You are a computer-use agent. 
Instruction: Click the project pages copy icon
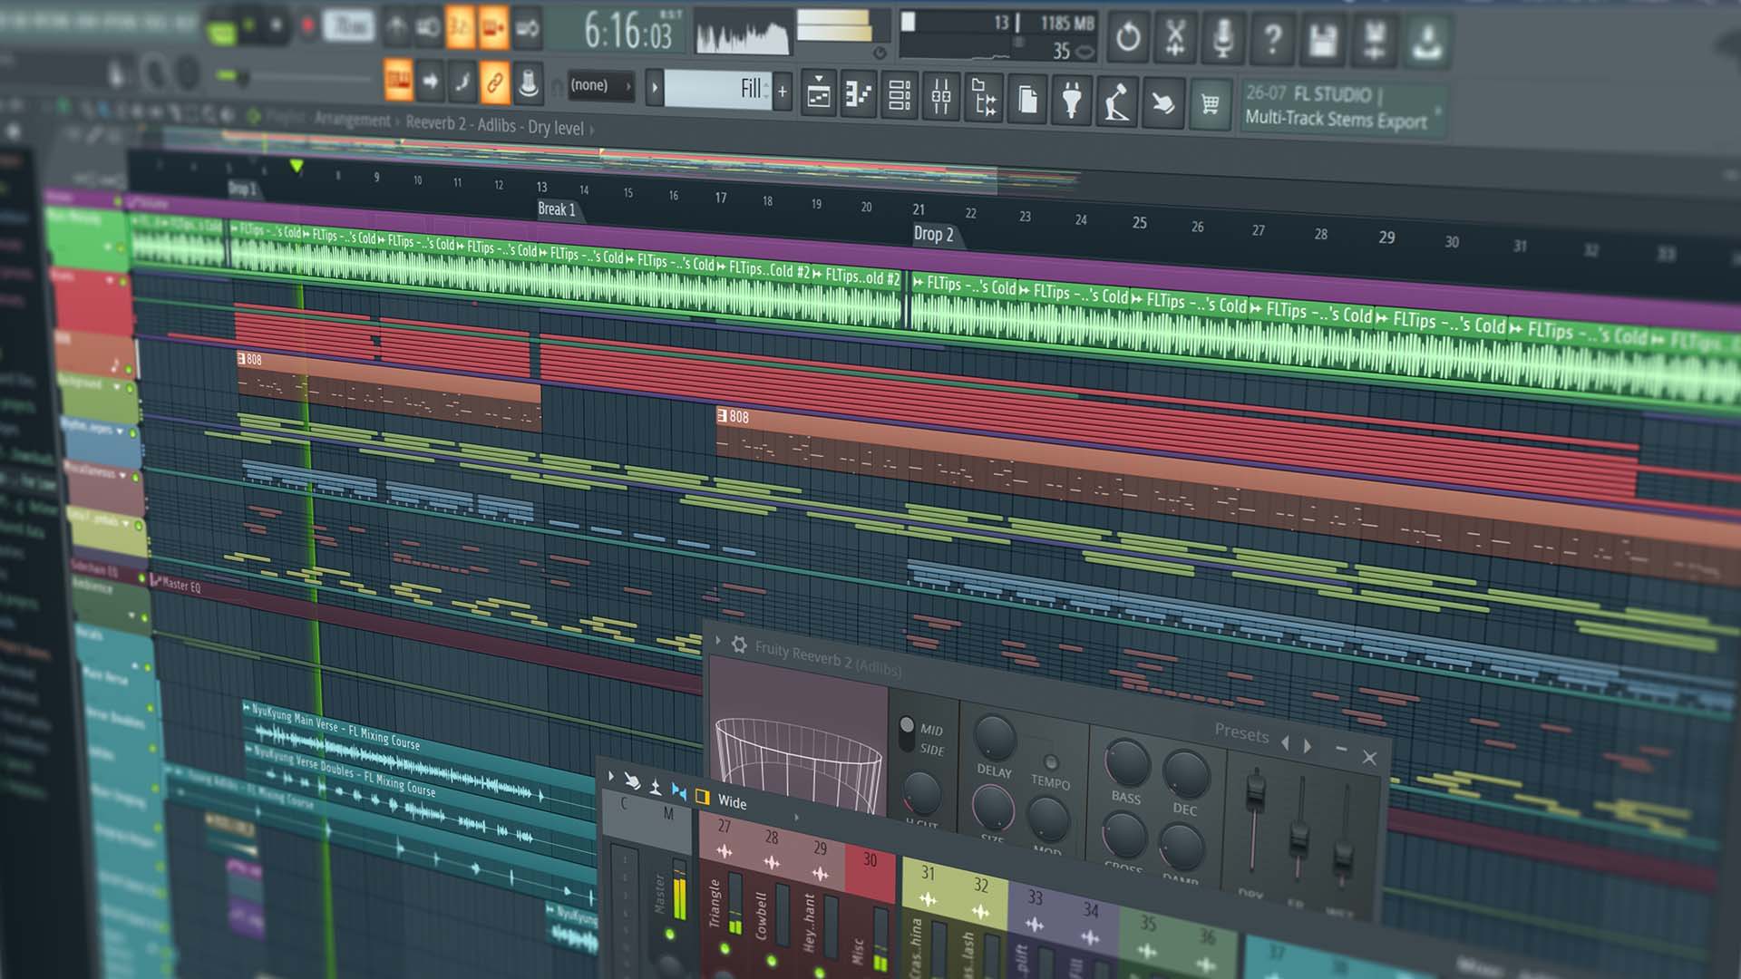coord(1026,99)
